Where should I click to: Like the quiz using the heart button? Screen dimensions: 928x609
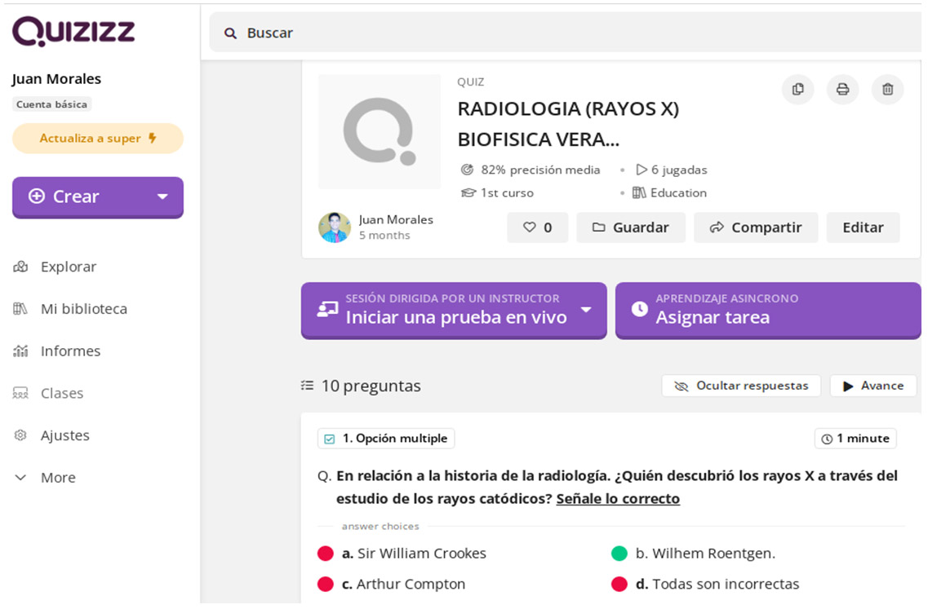537,227
